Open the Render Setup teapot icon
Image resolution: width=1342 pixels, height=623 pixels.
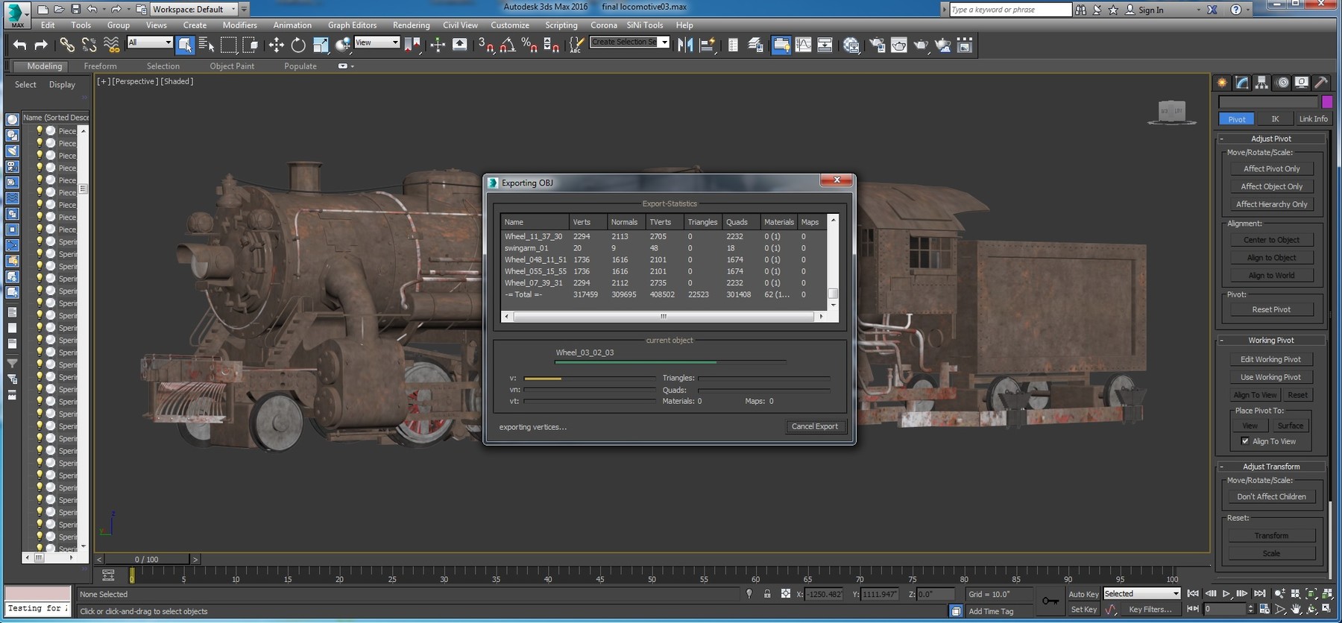pos(878,45)
